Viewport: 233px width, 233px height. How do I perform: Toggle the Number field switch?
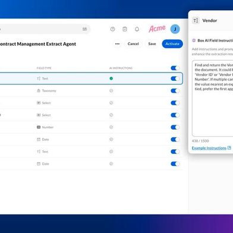(175, 127)
